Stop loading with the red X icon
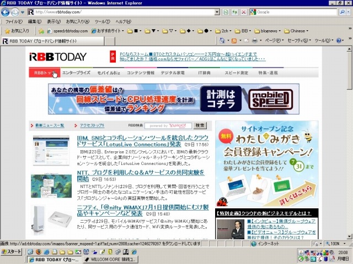Viewport: 353px width, 264px height. (x=243, y=12)
